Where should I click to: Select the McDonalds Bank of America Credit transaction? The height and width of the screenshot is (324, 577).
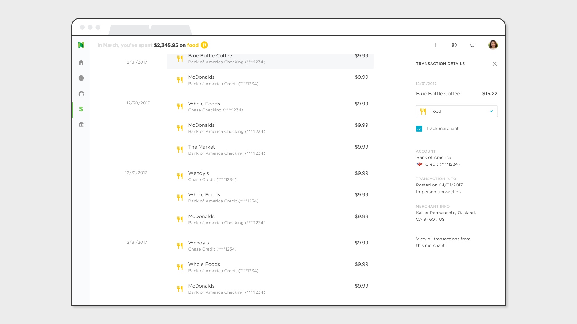(x=270, y=80)
